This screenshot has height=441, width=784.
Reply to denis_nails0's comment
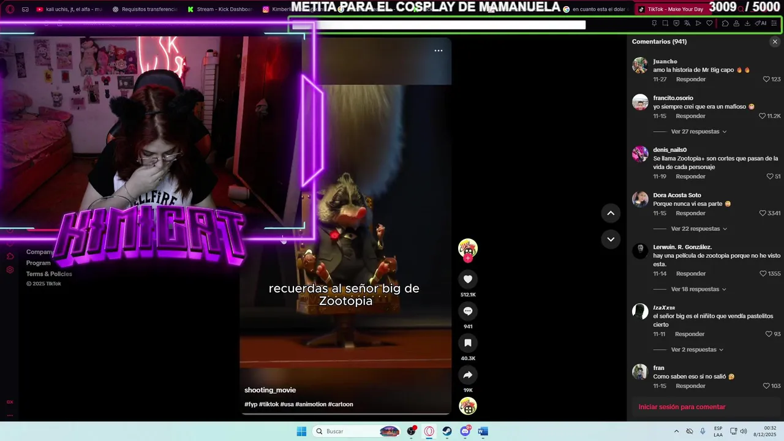click(691, 176)
